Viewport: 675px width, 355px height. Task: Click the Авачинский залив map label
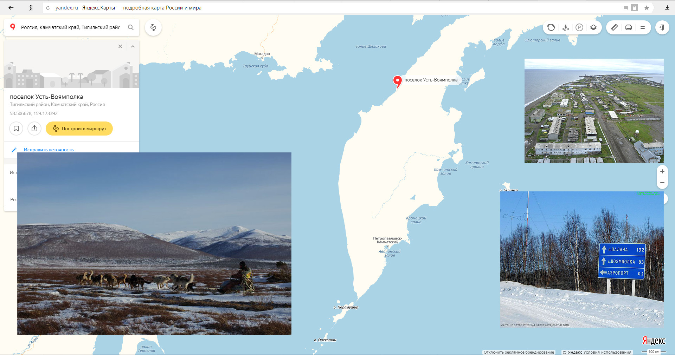390,253
